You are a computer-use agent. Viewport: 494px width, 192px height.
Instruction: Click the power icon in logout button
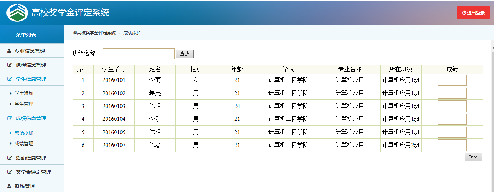point(464,13)
